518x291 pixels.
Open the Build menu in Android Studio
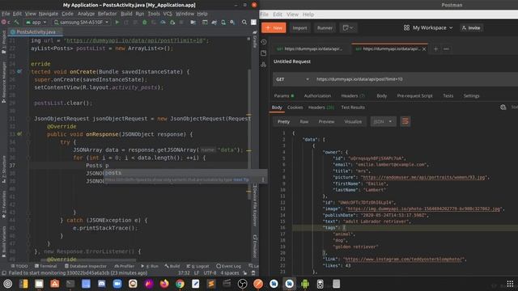coord(126,14)
